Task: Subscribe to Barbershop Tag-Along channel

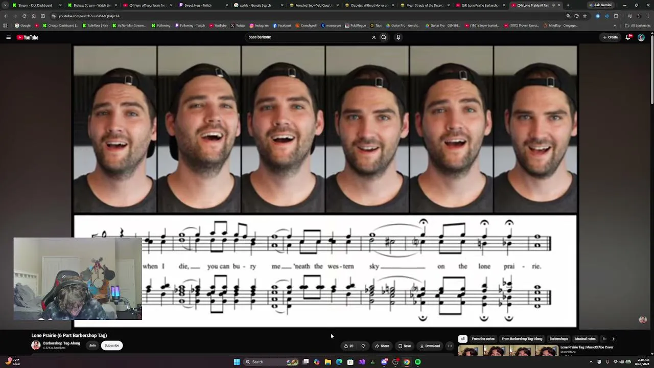Action: point(112,346)
